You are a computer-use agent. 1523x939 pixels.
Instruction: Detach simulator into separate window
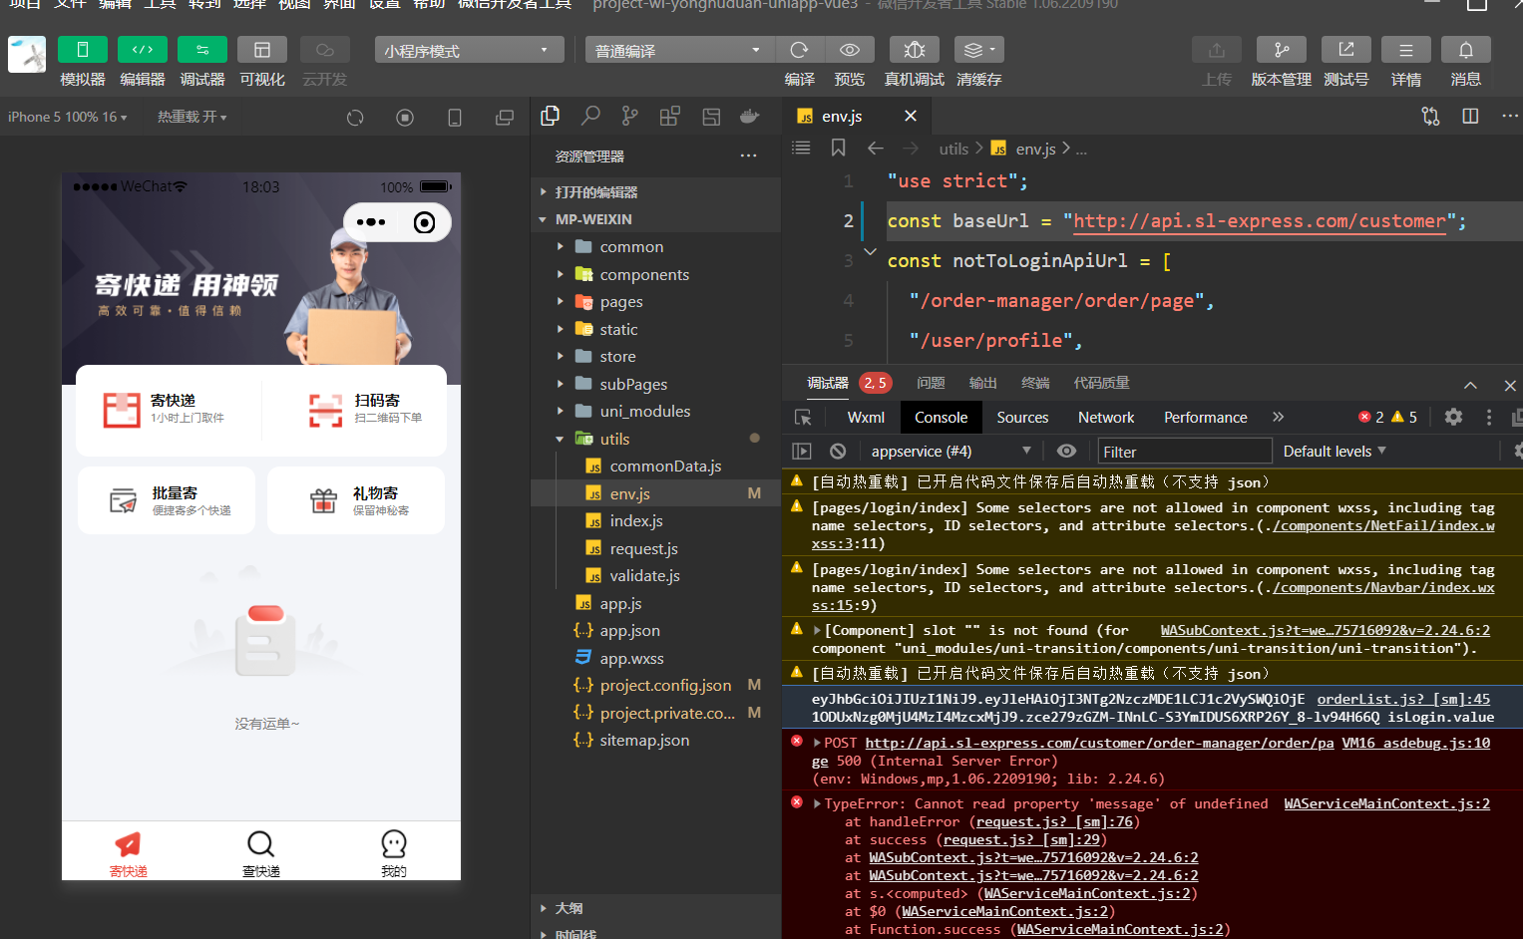[x=505, y=118]
